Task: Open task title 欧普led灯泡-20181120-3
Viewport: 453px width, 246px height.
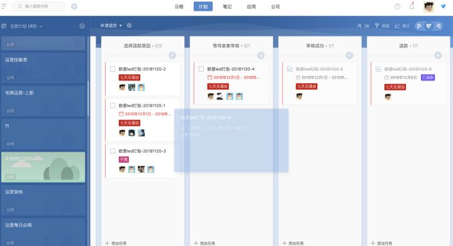Action: coord(142,151)
